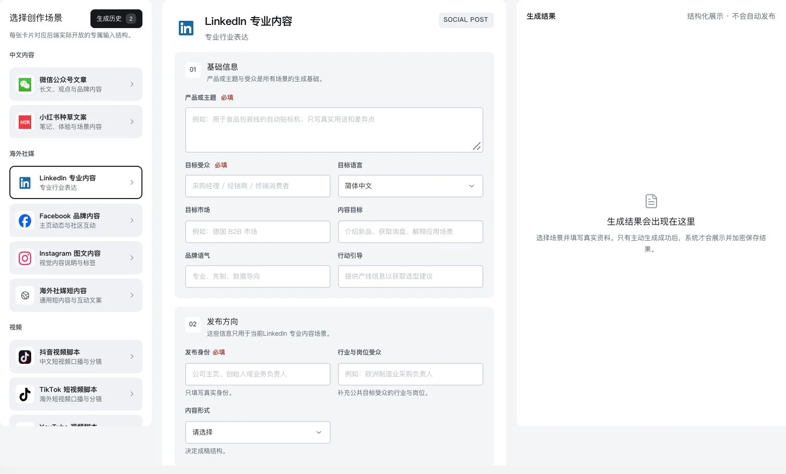Image resolution: width=786 pixels, height=474 pixels.
Task: Click the Instagram icon in the sidebar
Action: point(25,258)
